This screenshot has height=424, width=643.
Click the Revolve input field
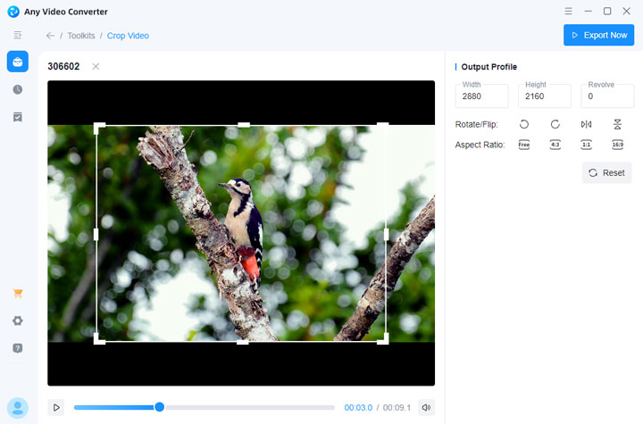607,96
